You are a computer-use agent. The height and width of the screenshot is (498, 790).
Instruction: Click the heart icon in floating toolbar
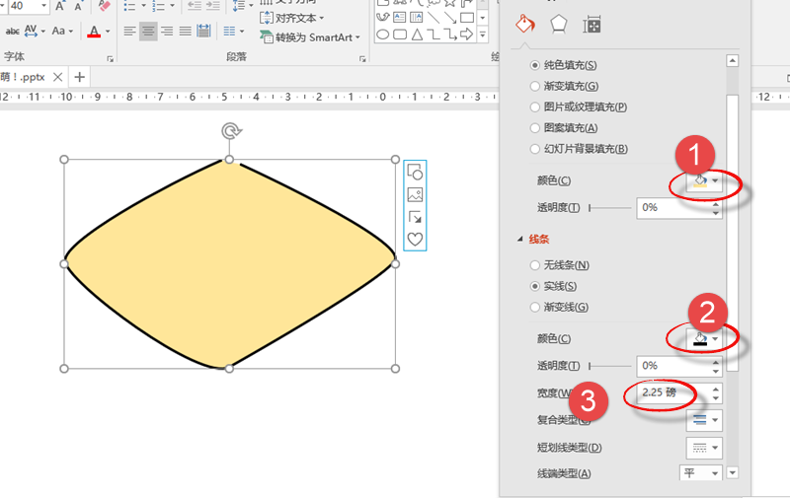point(415,239)
